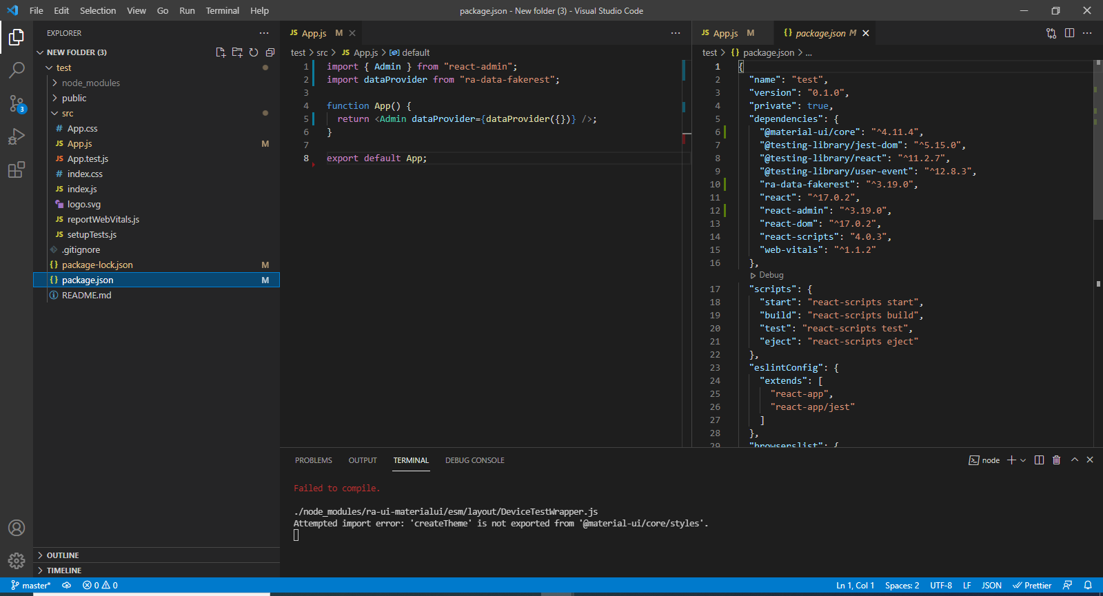Change encoding via UTF-8
Screen dimensions: 1103x596
[941, 586]
